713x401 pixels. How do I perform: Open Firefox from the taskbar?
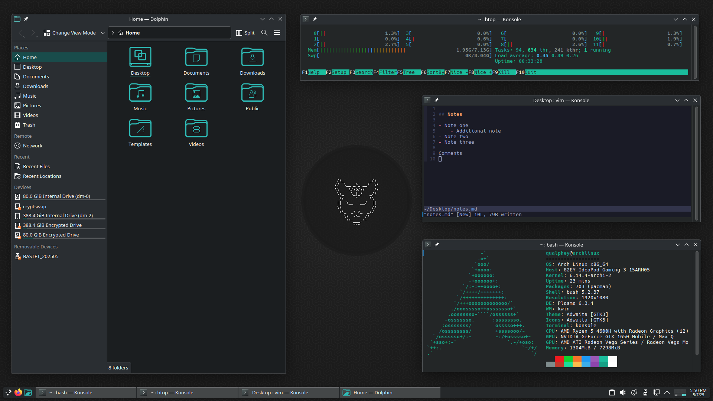[x=18, y=392]
